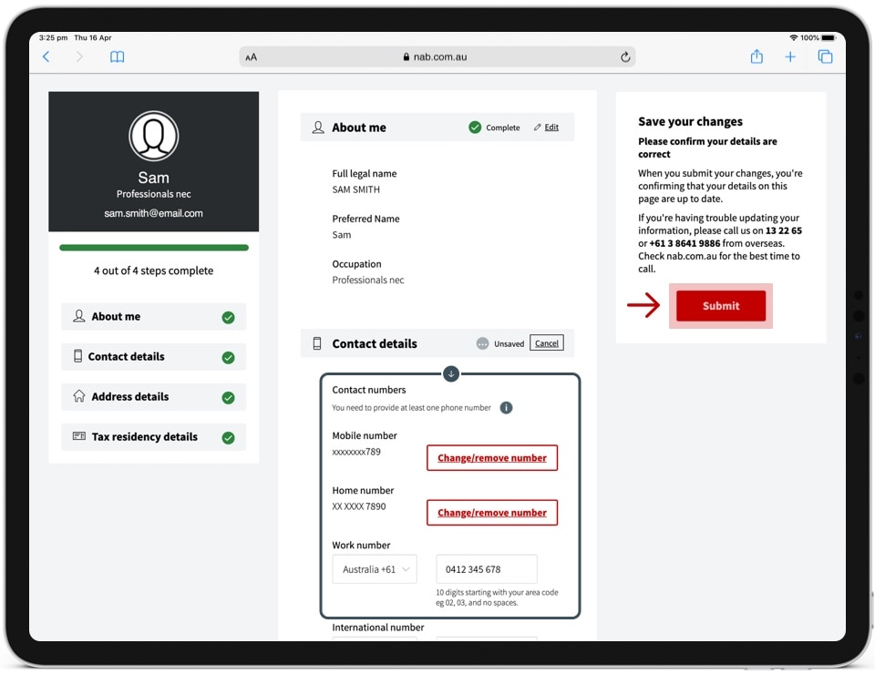
Task: Show Safari tab overview icon
Action: click(x=825, y=56)
